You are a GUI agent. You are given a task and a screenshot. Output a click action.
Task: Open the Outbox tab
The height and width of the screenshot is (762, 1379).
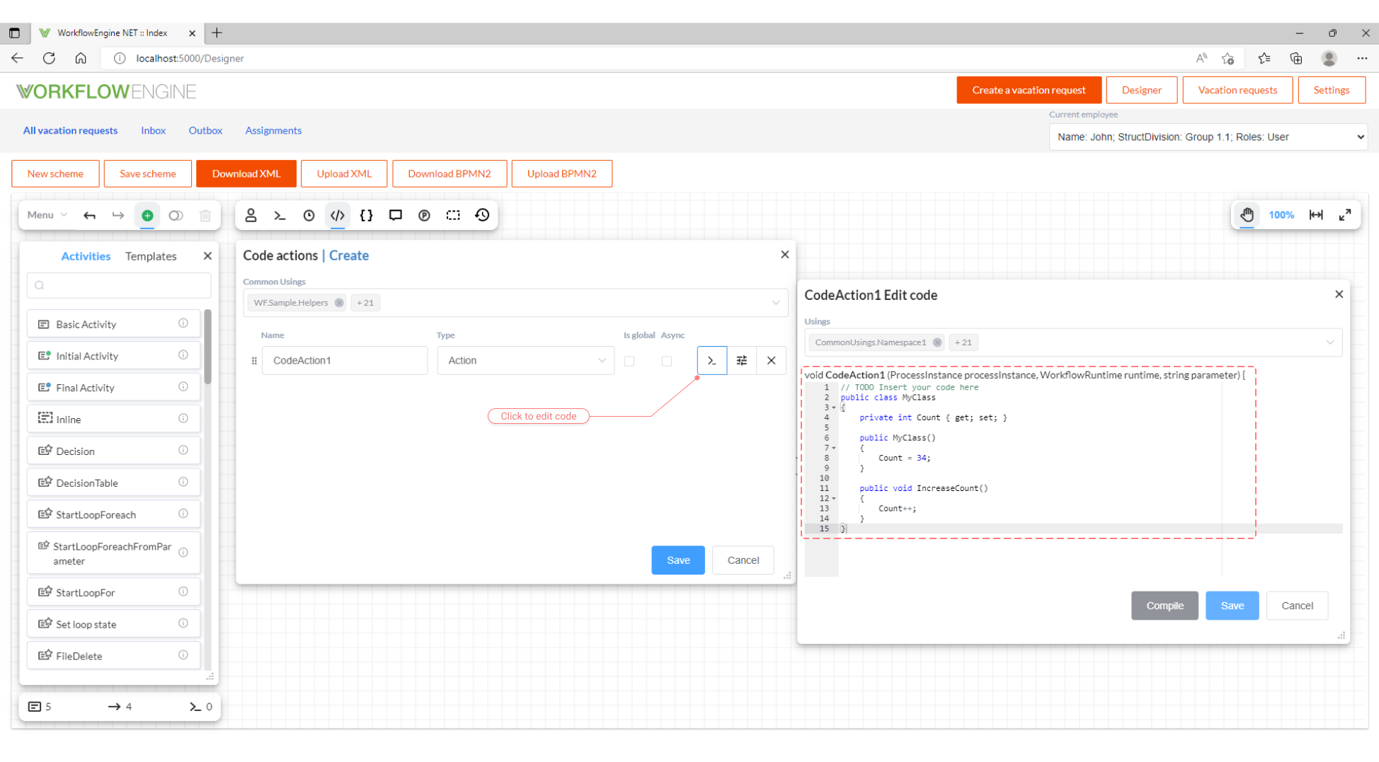click(x=205, y=131)
